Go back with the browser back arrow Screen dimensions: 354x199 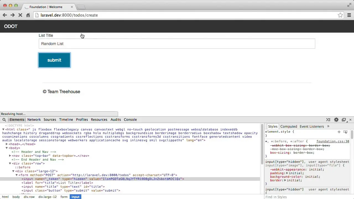click(5, 15)
